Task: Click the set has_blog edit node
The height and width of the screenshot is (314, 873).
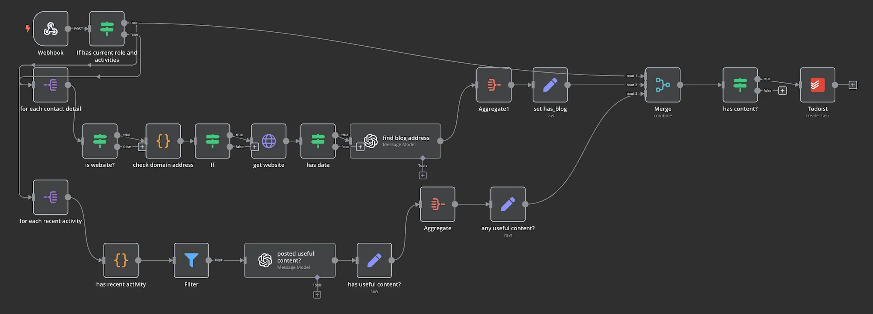Action: coord(550,85)
